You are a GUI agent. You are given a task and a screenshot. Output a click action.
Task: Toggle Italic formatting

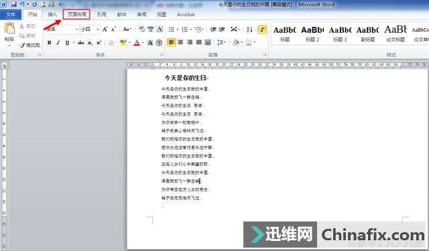[x=58, y=43]
